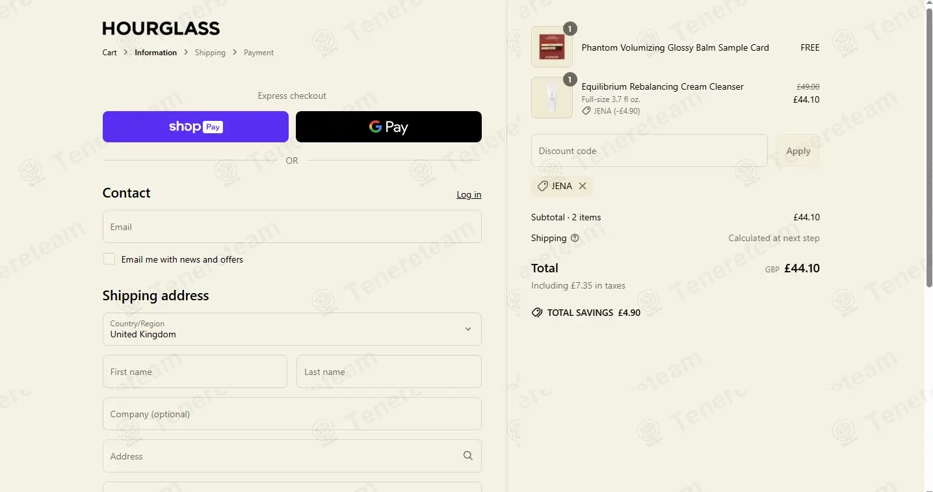This screenshot has width=933, height=492.
Task: Click the 'Express checkout' heading
Action: coord(292,96)
